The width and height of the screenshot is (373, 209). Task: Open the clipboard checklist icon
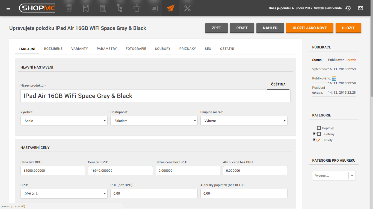click(x=103, y=8)
